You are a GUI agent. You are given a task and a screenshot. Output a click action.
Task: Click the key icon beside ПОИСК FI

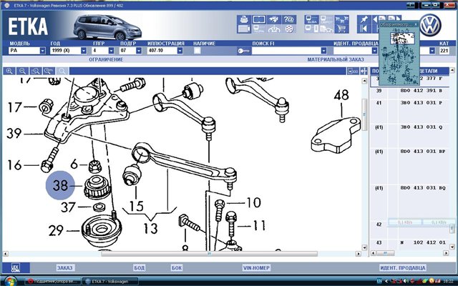244,51
